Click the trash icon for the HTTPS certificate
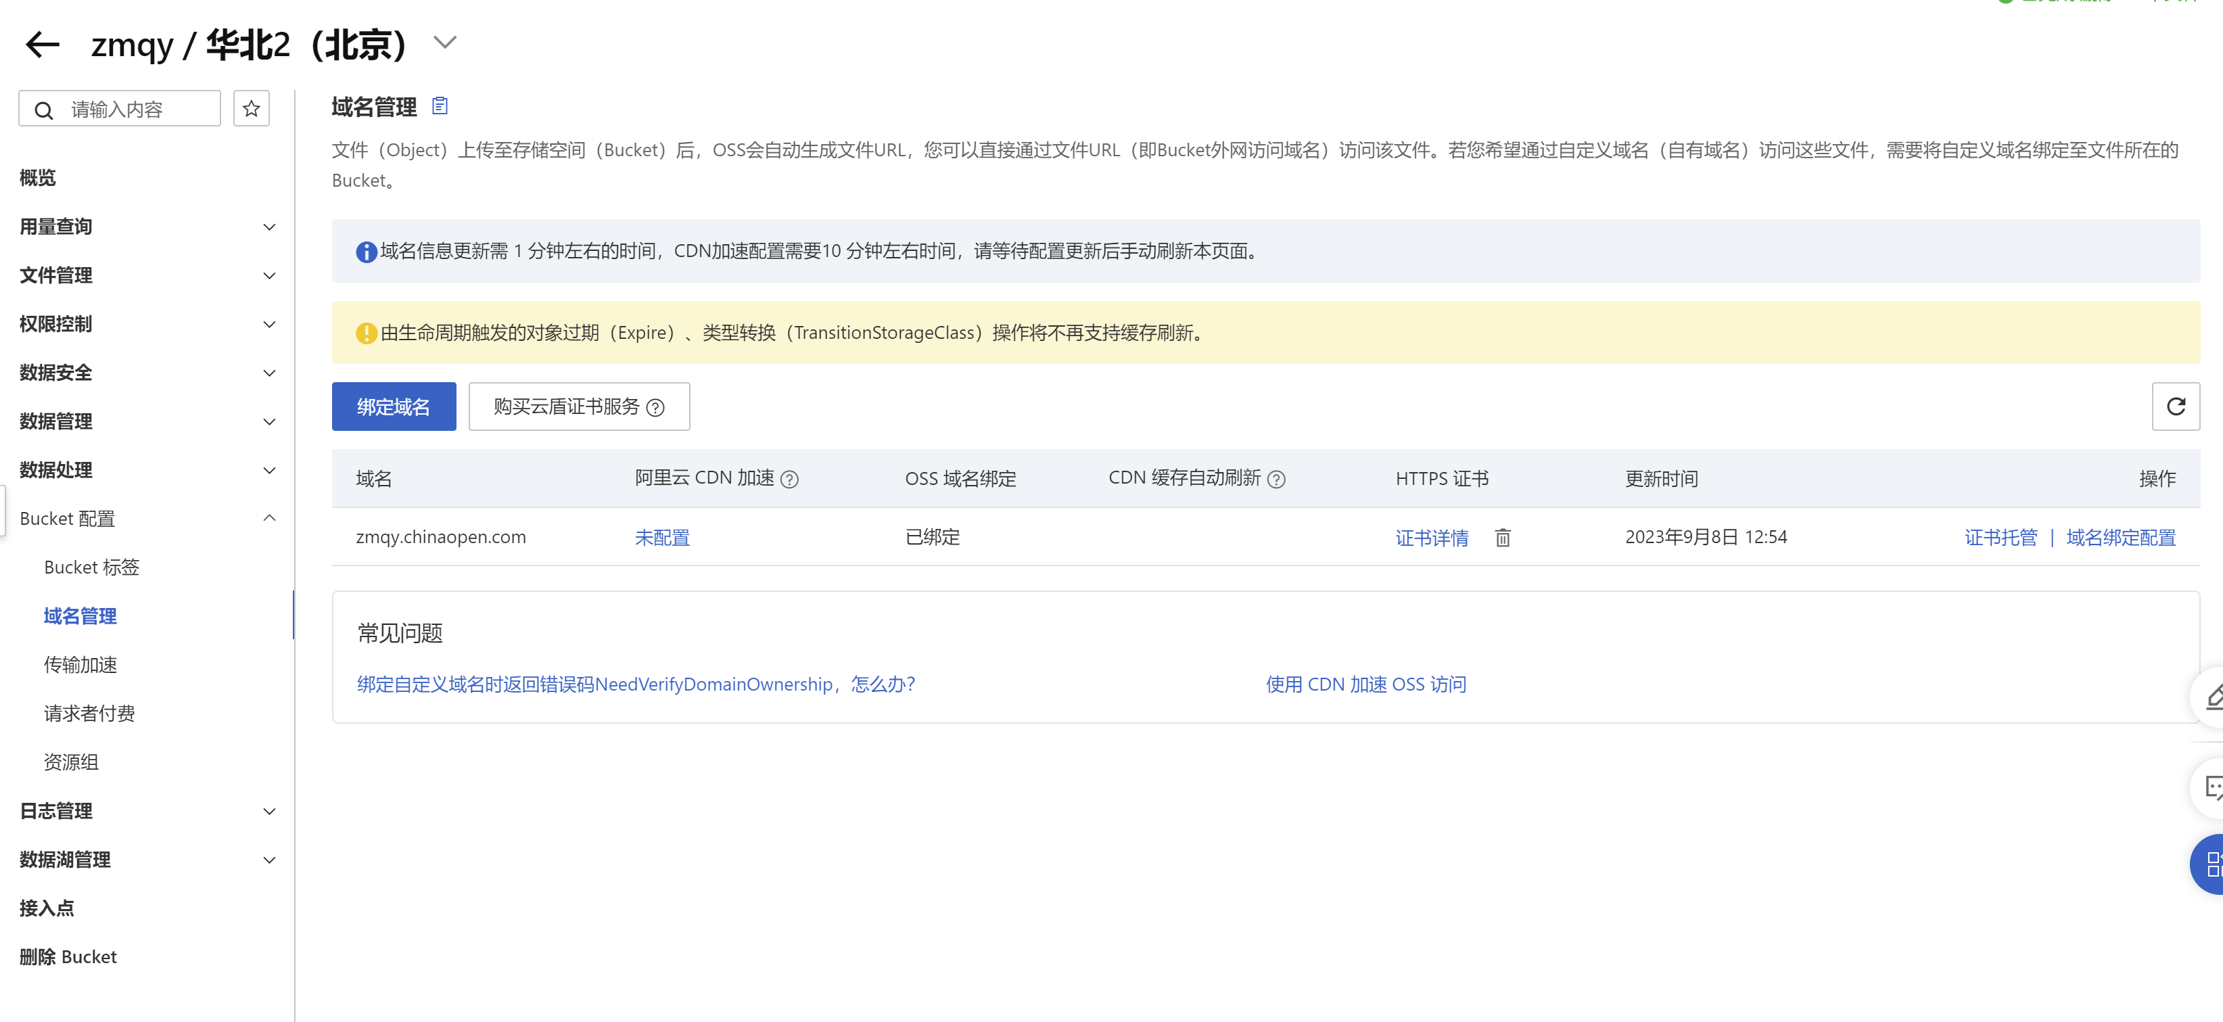The image size is (2223, 1022). coord(1503,538)
